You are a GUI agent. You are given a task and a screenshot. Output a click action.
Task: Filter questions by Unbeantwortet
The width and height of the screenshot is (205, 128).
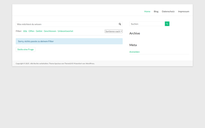pyautogui.click(x=65, y=31)
